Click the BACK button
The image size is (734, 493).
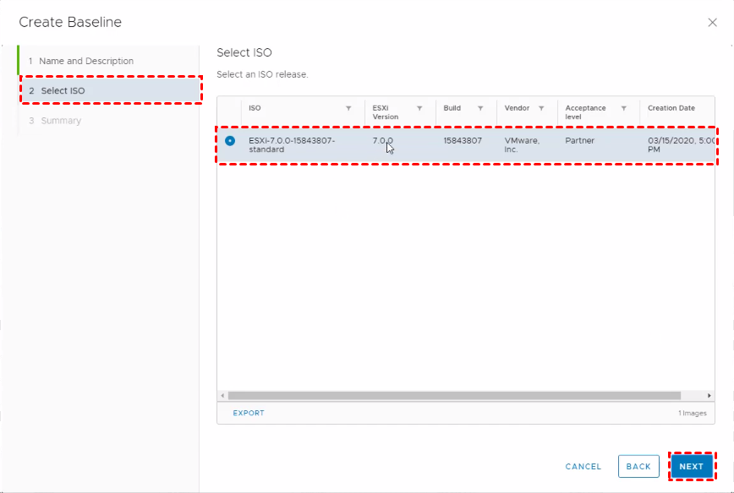pyautogui.click(x=638, y=466)
